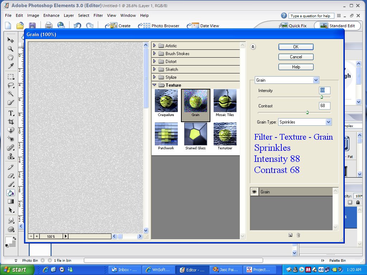Click the delete effect layer trash icon
Viewport: 367px width, 275px height.
click(298, 235)
